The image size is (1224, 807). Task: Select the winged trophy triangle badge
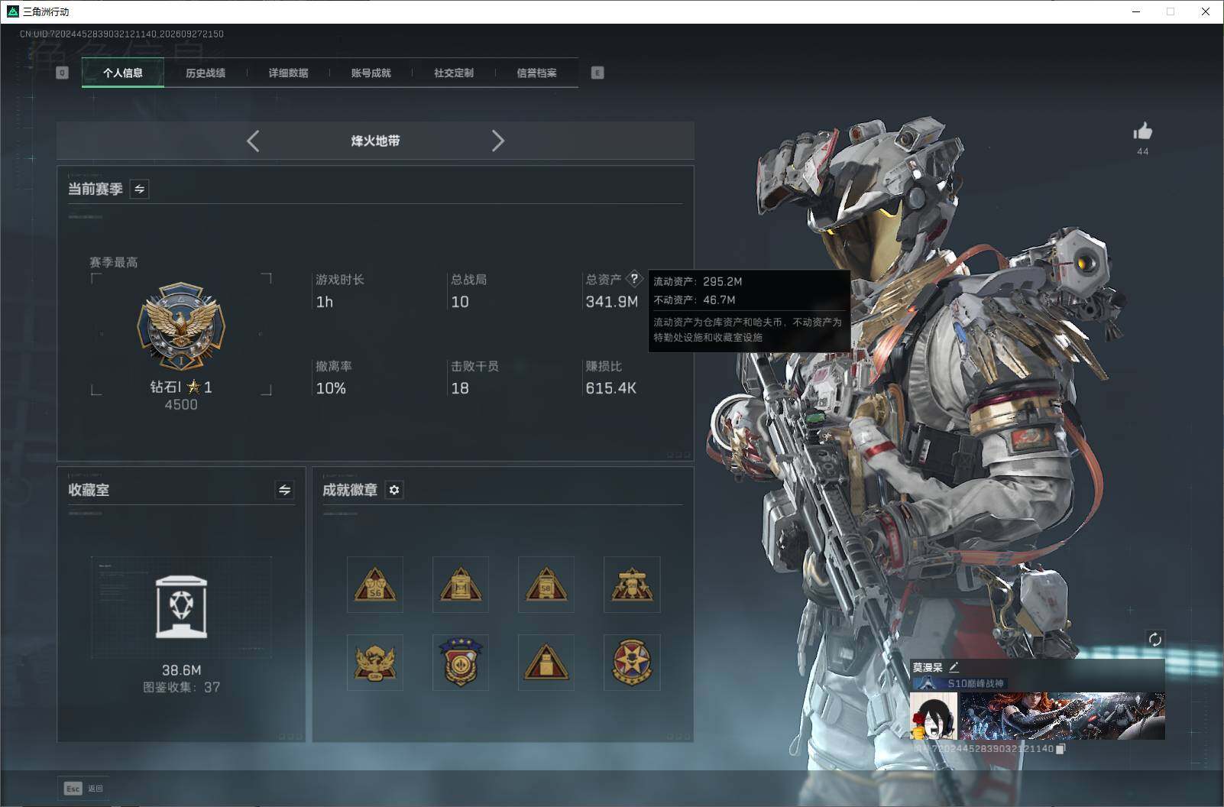[x=632, y=585]
